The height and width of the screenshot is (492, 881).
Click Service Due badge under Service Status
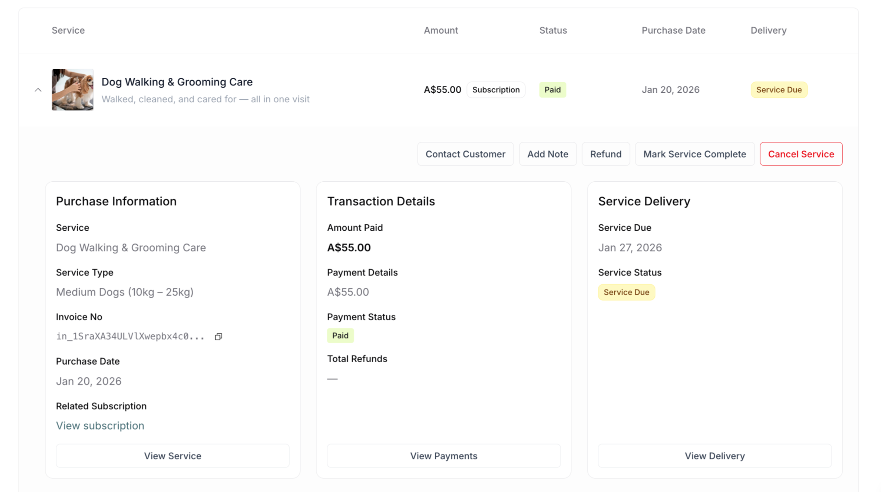click(x=626, y=292)
